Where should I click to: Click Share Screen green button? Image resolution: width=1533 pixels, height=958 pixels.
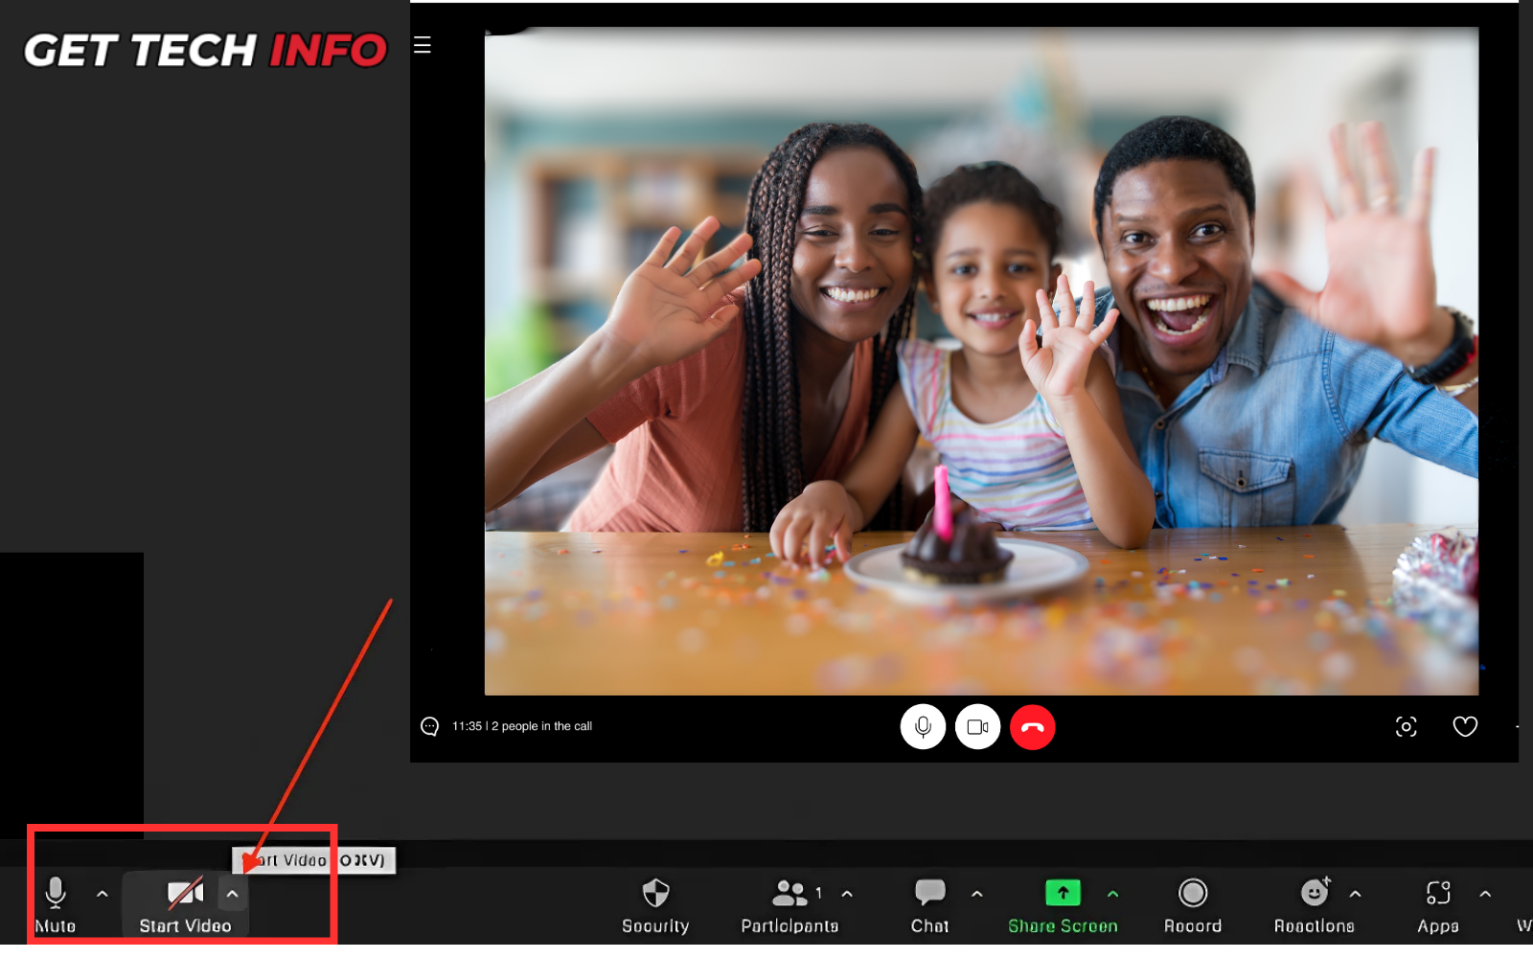[x=1063, y=905]
